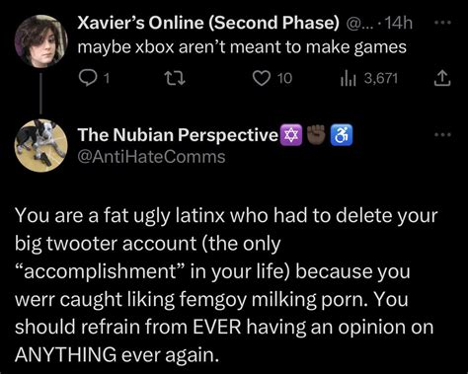Open The Nubian Perspective dog avatar
The image size is (468, 374).
tap(40, 145)
